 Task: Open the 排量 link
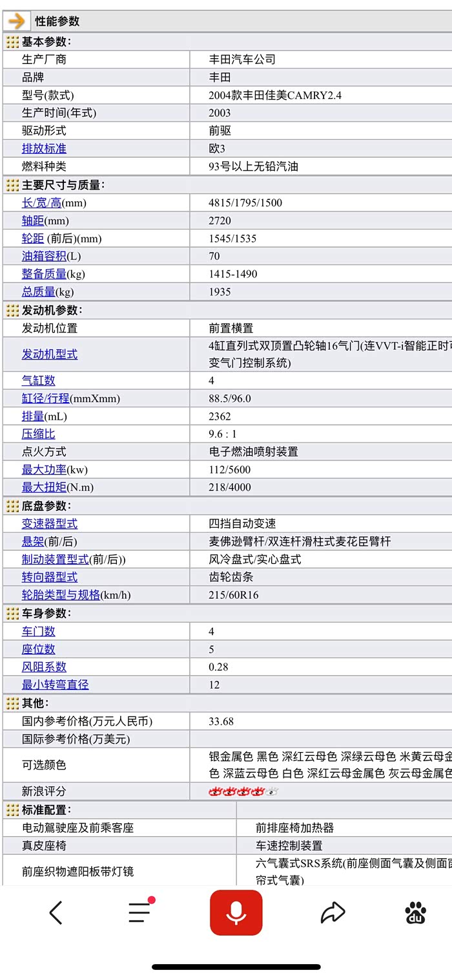[33, 416]
